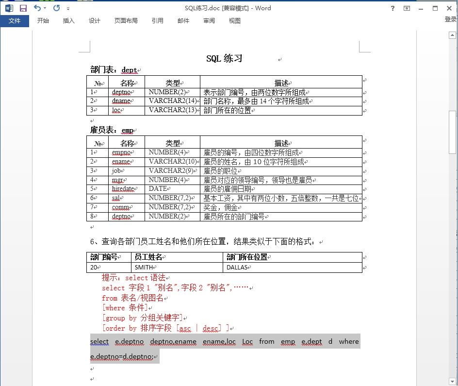The width and height of the screenshot is (458, 386).
Task: Open the 文件 (File) tab
Action: point(15,21)
